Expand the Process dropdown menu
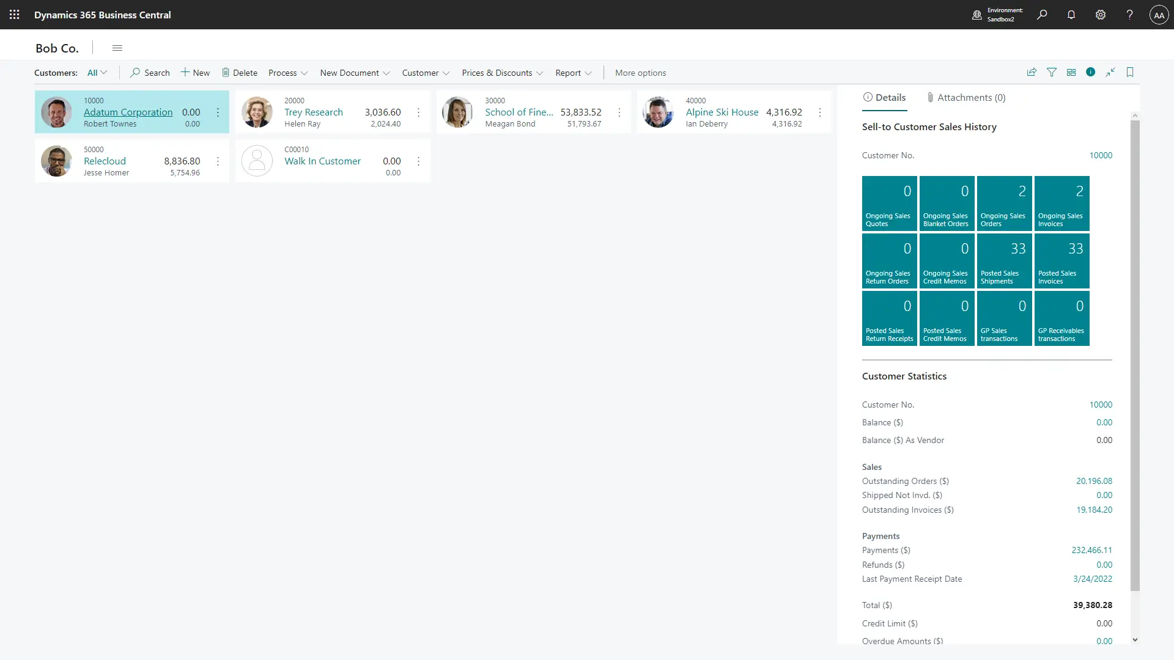 [287, 73]
